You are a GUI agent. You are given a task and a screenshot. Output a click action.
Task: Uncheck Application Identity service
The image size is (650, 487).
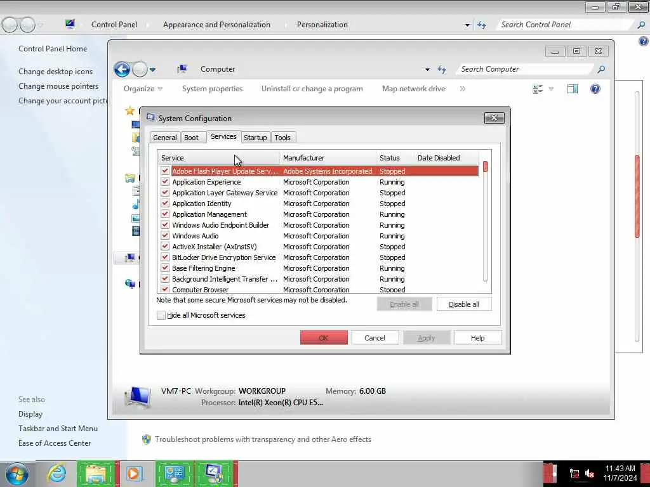point(165,204)
